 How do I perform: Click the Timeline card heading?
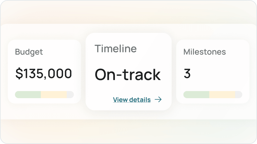coord(116,49)
